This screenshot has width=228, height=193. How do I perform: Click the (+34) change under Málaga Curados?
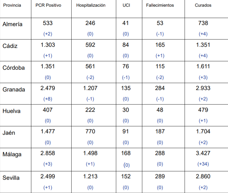pyautogui.click(x=203, y=164)
